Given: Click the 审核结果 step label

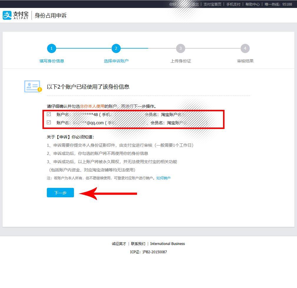Looking at the screenshot, I should pos(245,61).
